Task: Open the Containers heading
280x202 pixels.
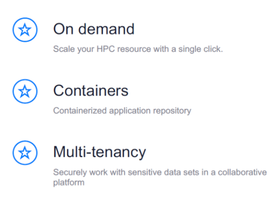Action: point(91,90)
